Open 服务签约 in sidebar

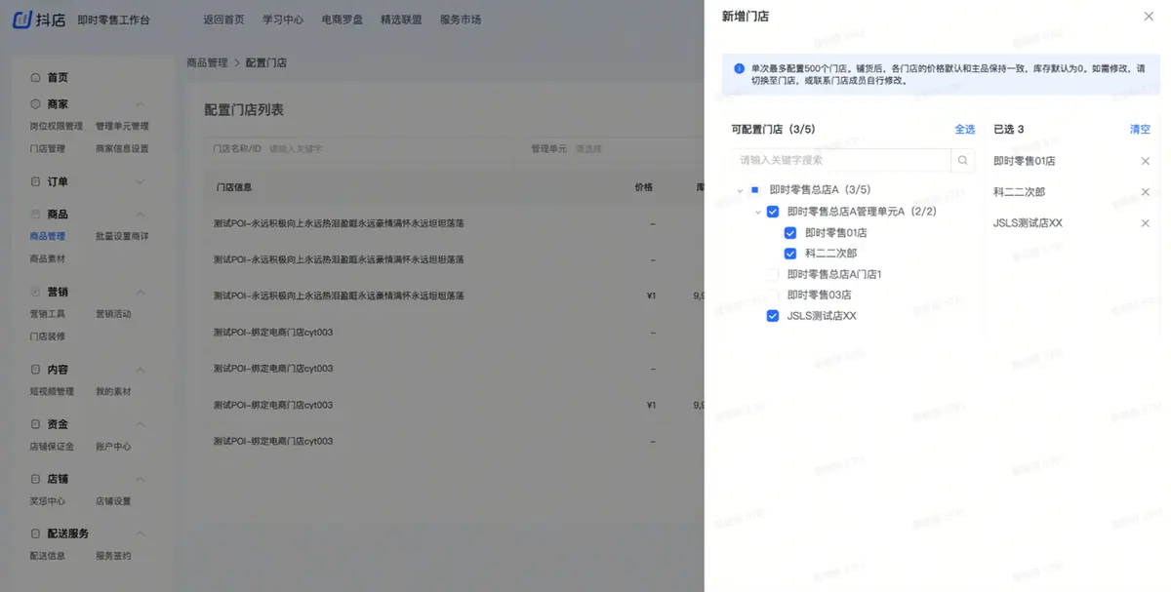[113, 556]
